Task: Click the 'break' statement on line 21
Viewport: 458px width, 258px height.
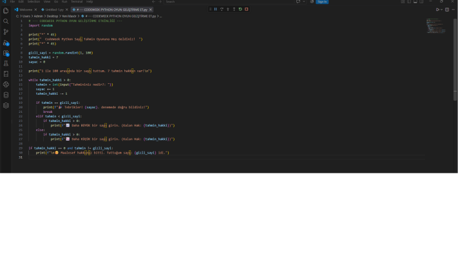Action: [x=48, y=112]
